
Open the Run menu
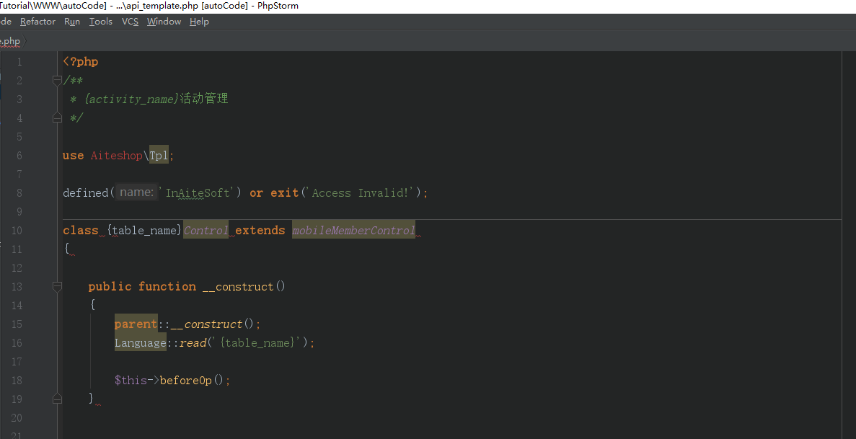click(72, 22)
